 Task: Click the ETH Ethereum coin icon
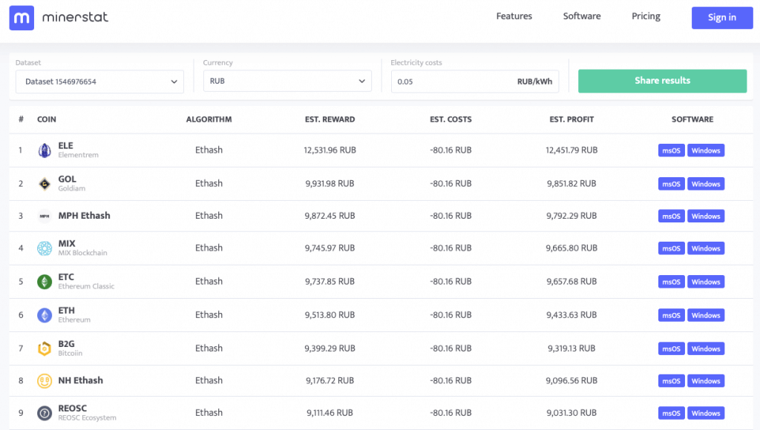[45, 314]
